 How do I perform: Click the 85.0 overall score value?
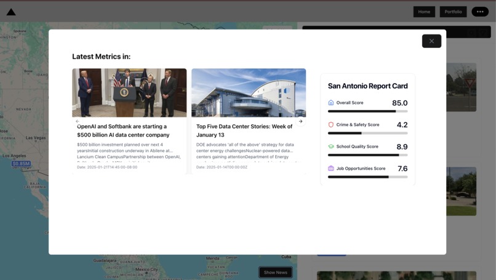coord(400,103)
